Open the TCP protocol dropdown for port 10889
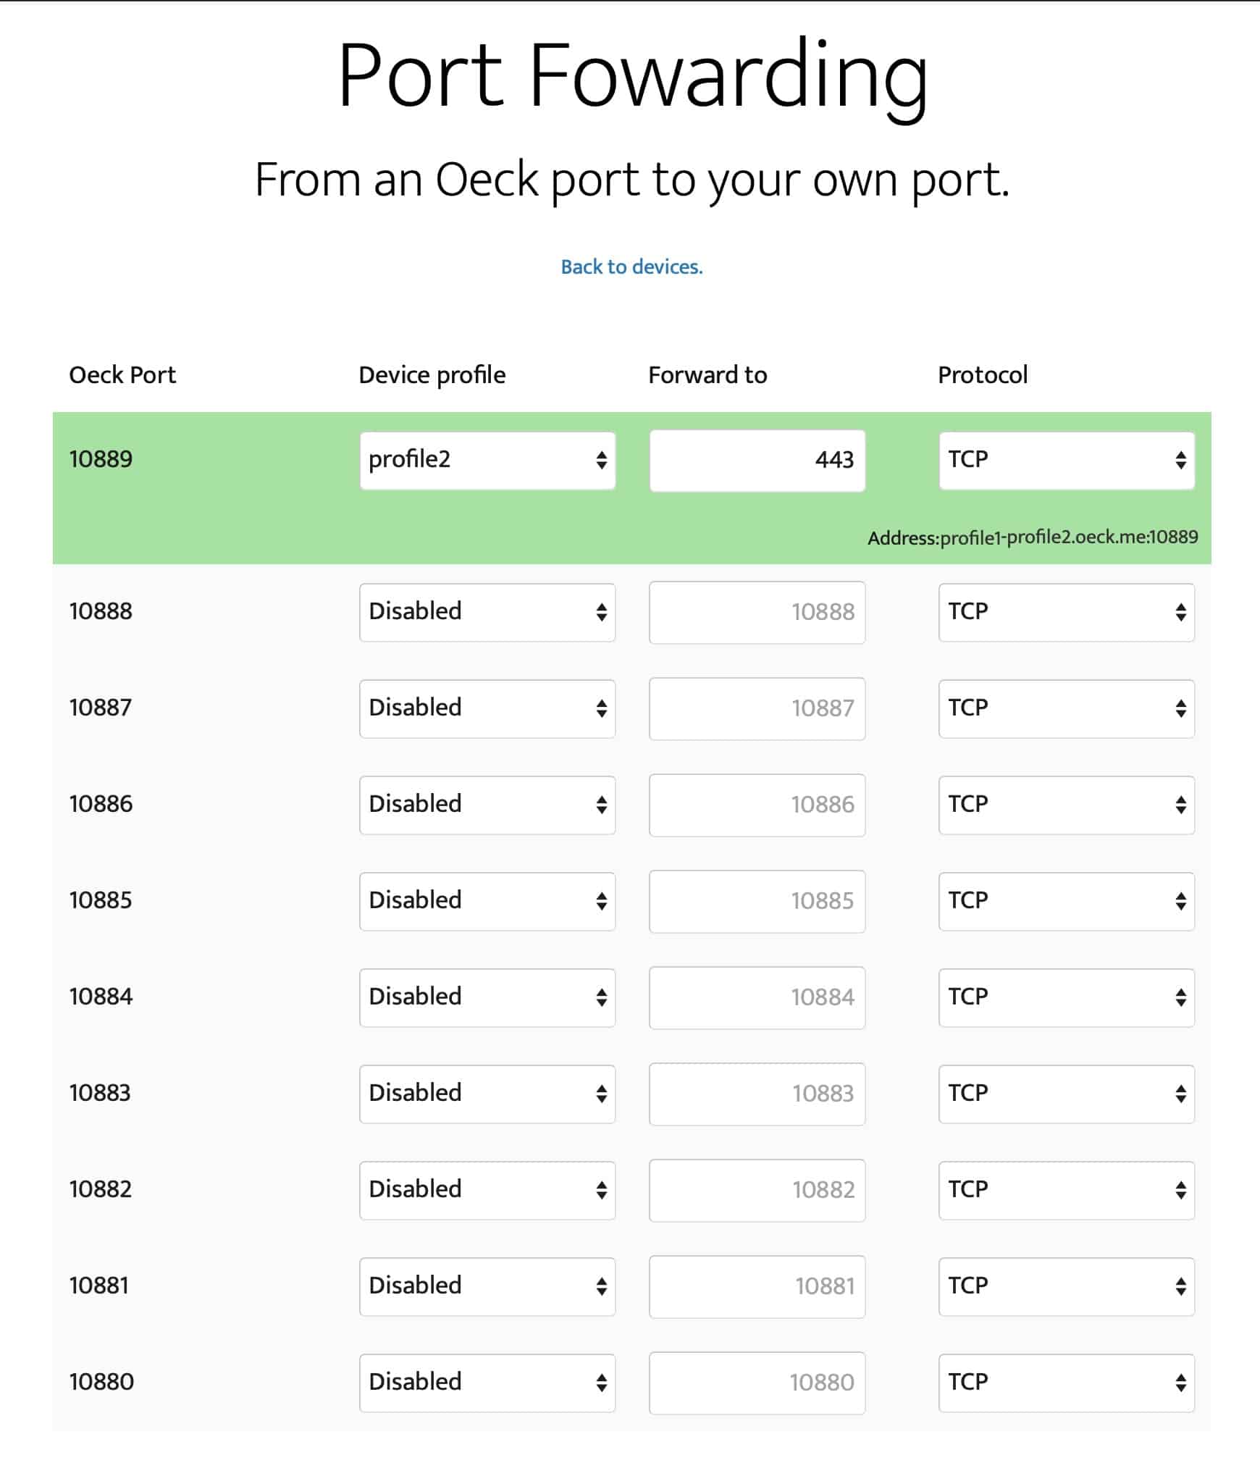Viewport: 1260px width, 1463px height. point(1067,461)
